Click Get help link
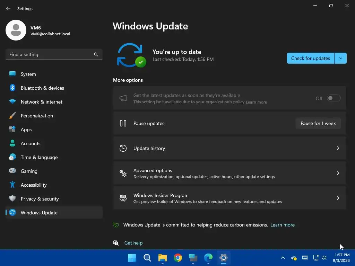Viewport: 355px width, 266px height. [133, 243]
